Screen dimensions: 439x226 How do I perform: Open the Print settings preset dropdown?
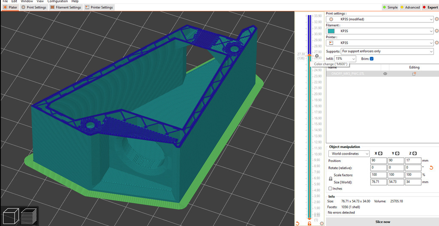pyautogui.click(x=380, y=19)
